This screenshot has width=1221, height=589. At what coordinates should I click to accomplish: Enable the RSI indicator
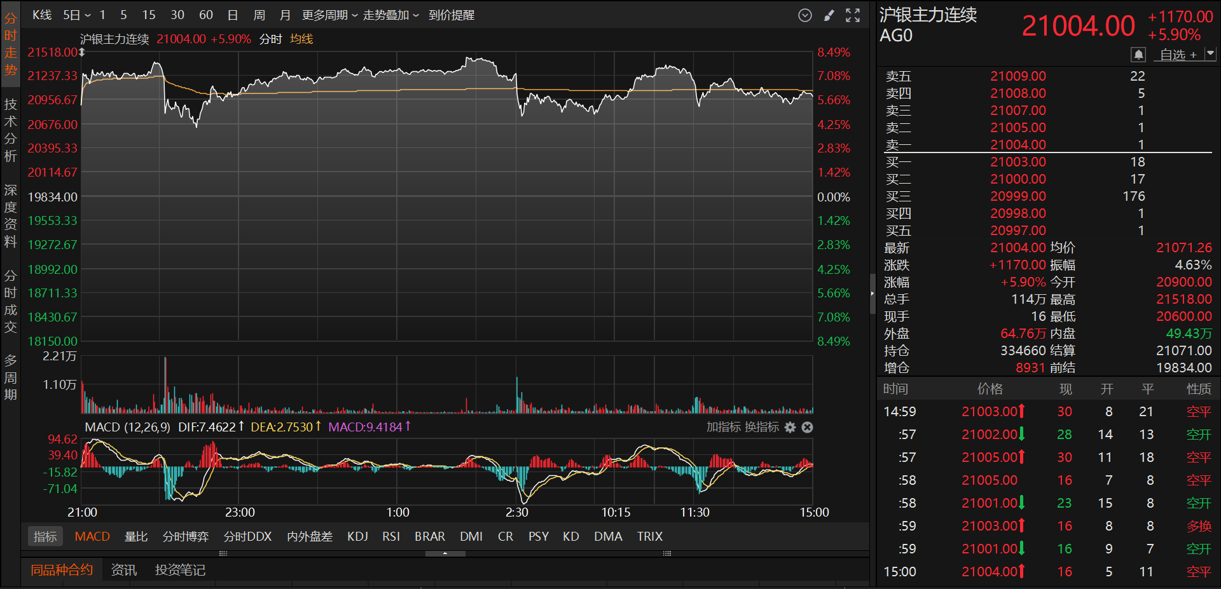click(x=391, y=536)
